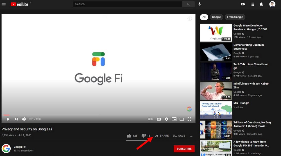Open 'Google Wave Developer Preview' title link
Screen dimensions: 281x156
tap(250, 27)
